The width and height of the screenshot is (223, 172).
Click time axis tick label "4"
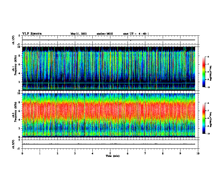point(93,153)
